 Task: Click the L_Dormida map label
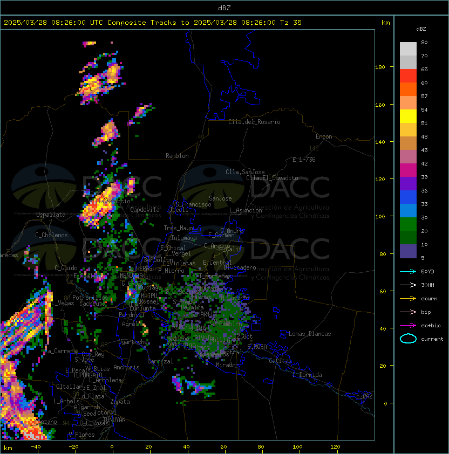(x=307, y=375)
